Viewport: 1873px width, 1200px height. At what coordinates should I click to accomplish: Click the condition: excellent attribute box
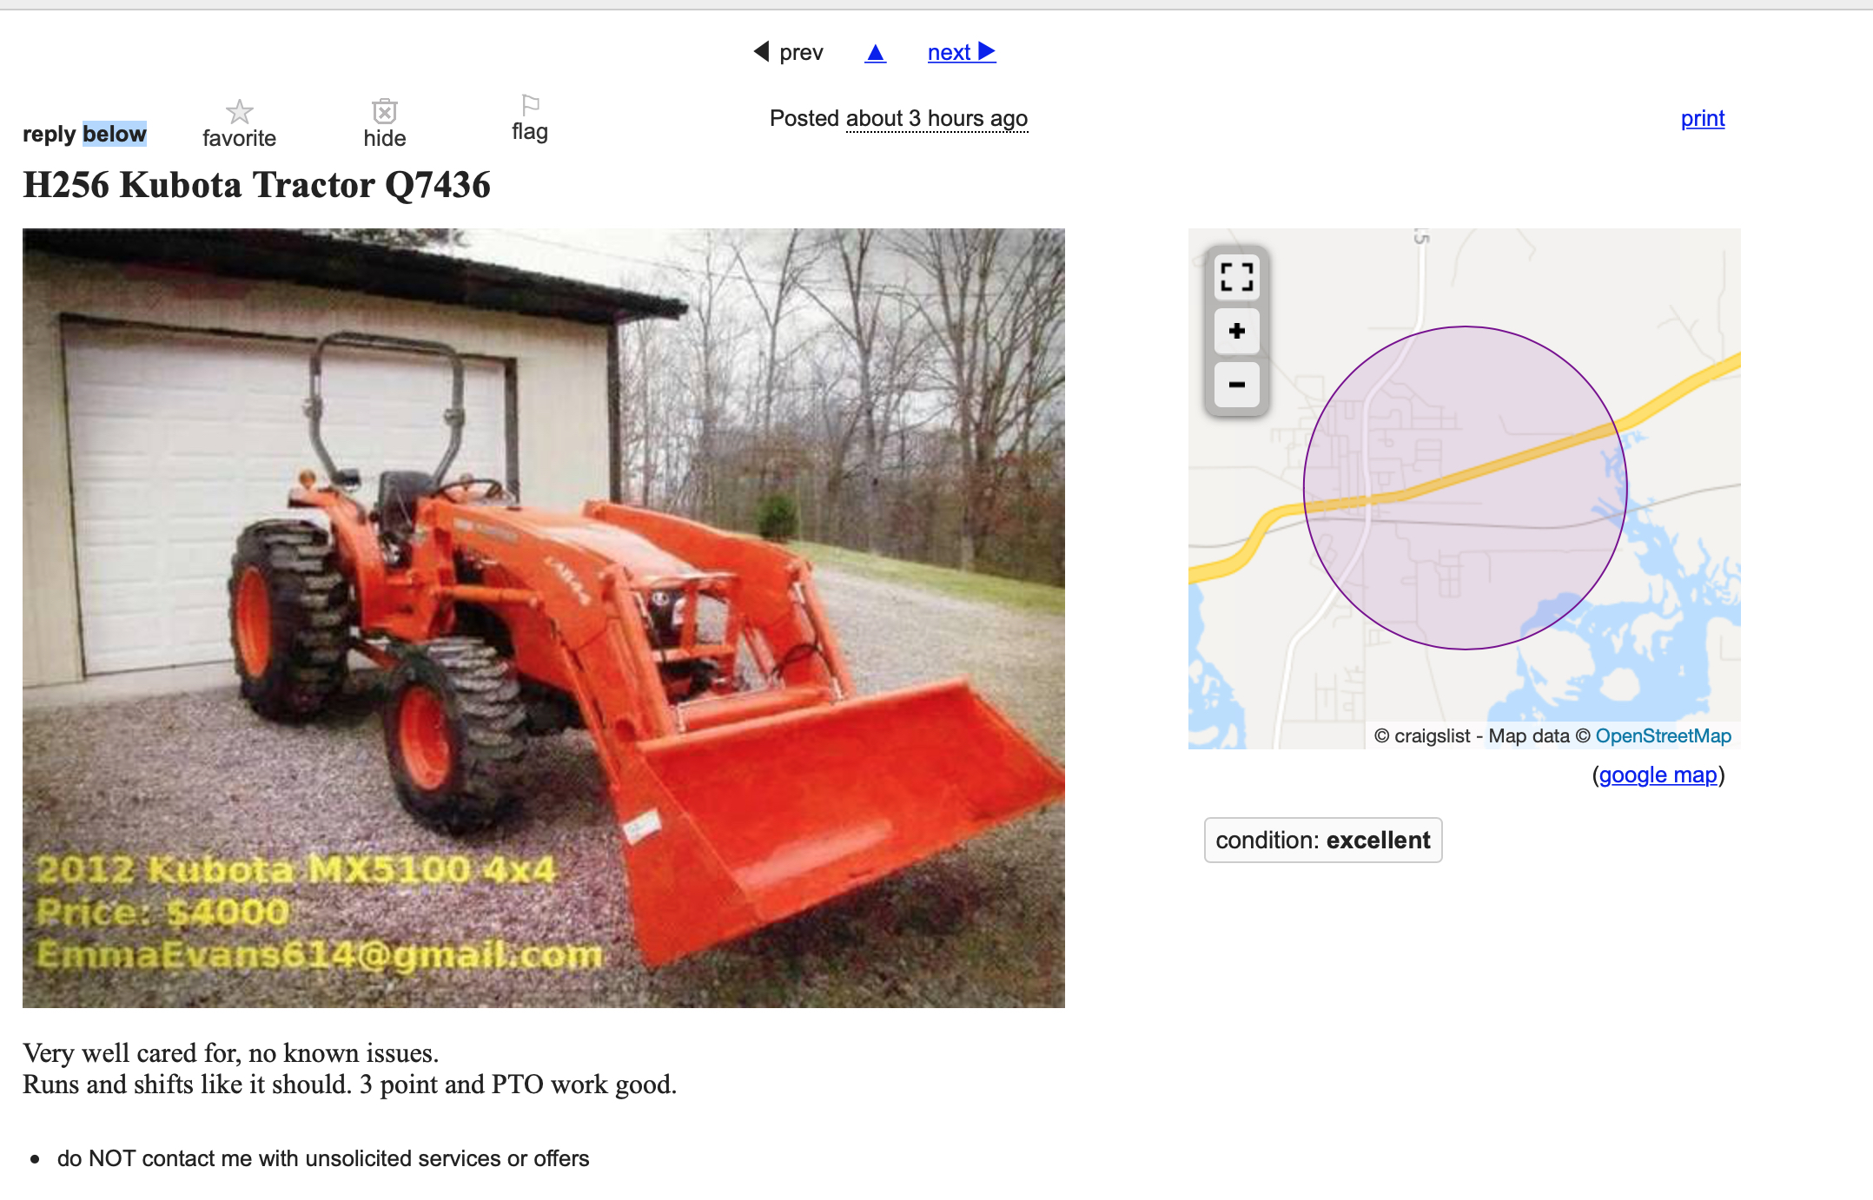click(1322, 840)
